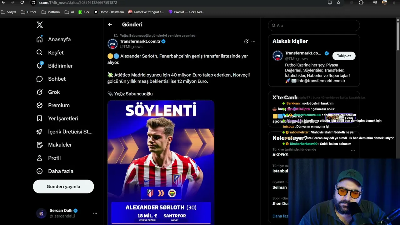Screen dimensions: 400x225
Task: Open the Futbol bookmarks folder
Action: point(28,12)
